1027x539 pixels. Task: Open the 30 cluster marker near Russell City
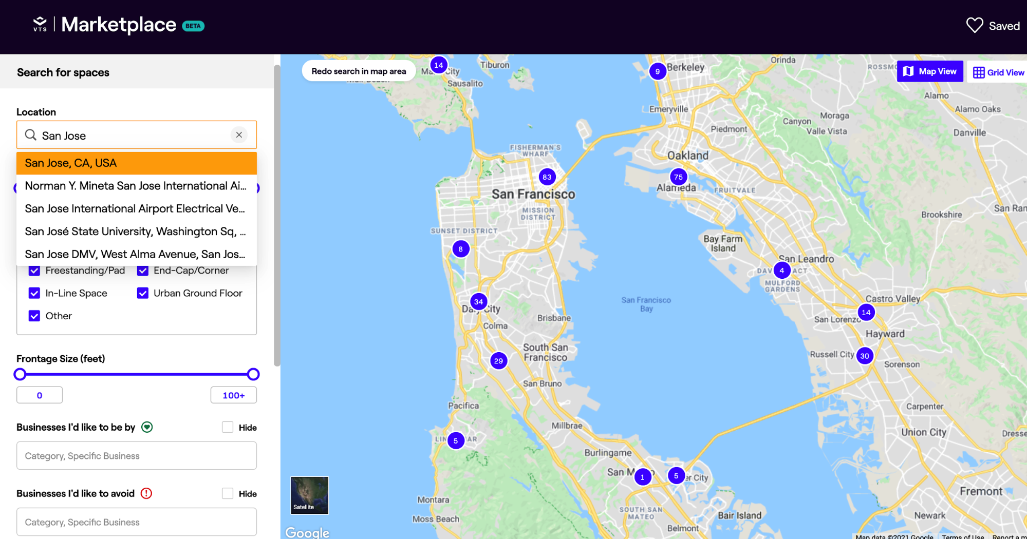(x=865, y=356)
